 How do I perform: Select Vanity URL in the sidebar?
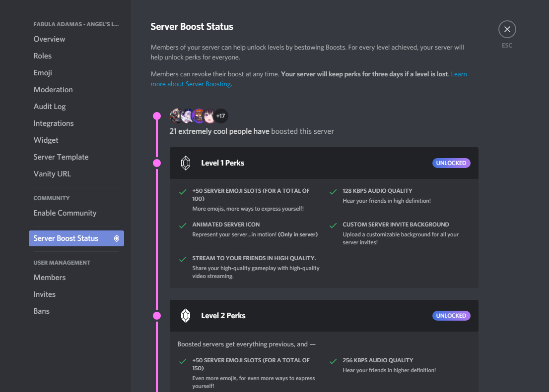52,173
